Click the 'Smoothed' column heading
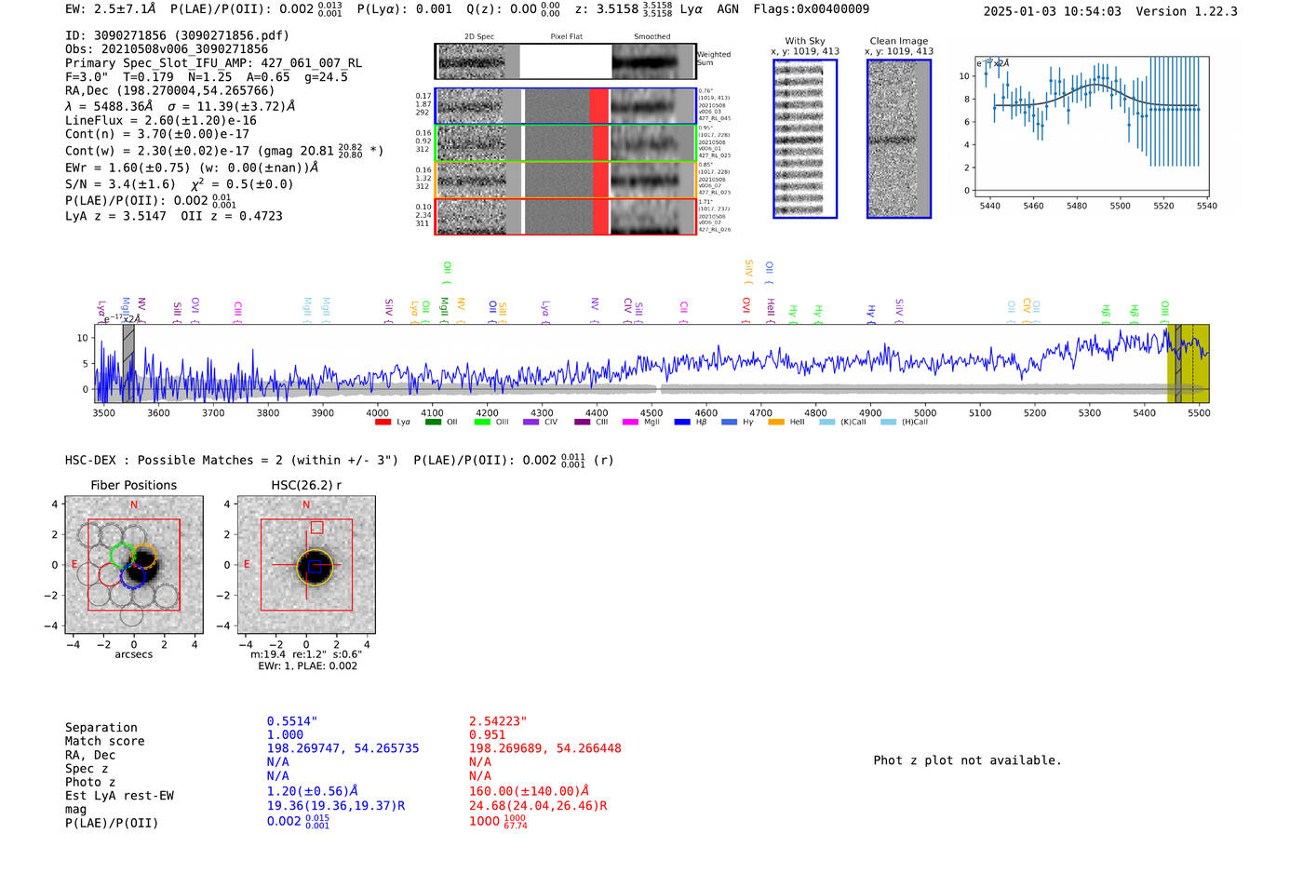Screen dimensions: 1303x887 [652, 37]
